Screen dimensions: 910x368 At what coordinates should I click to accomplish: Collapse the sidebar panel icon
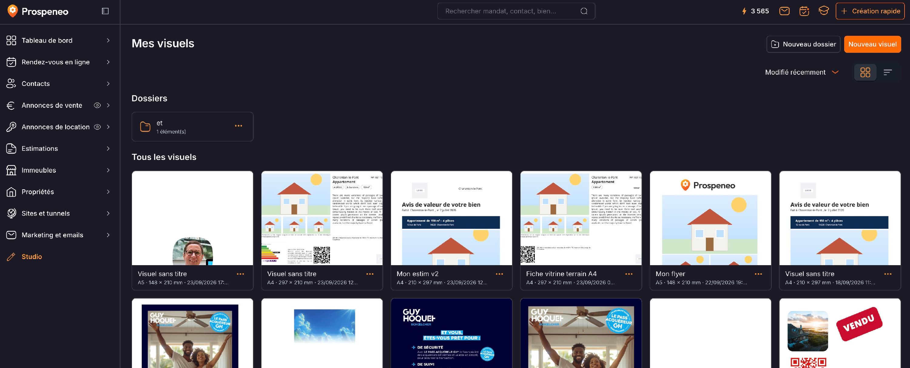tap(105, 11)
